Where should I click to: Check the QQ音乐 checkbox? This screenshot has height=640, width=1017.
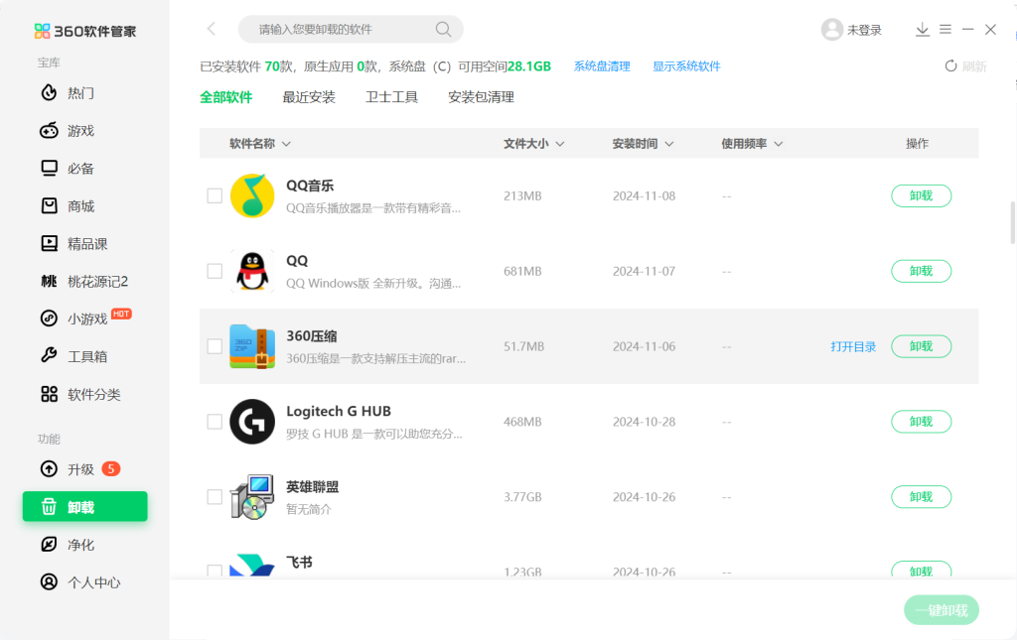pos(215,195)
